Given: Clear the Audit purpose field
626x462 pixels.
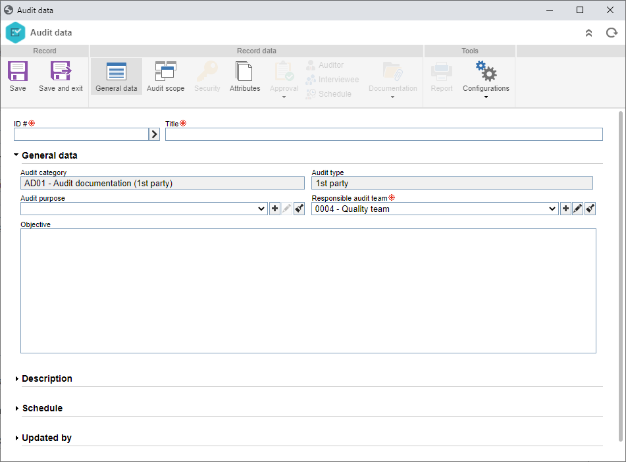Looking at the screenshot, I should pos(299,209).
